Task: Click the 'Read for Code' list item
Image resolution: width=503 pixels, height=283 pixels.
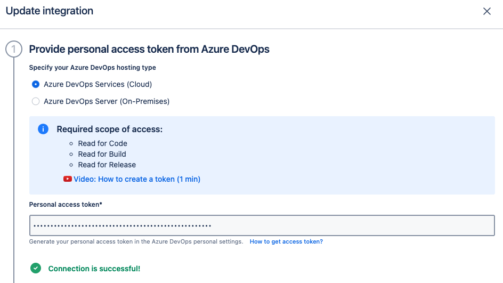Action: pos(102,143)
